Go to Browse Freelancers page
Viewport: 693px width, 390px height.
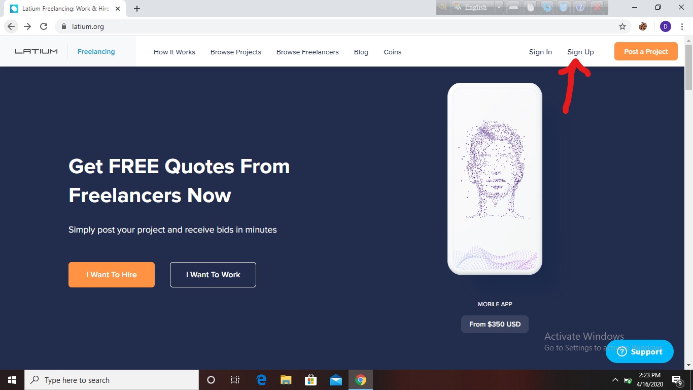[307, 52]
